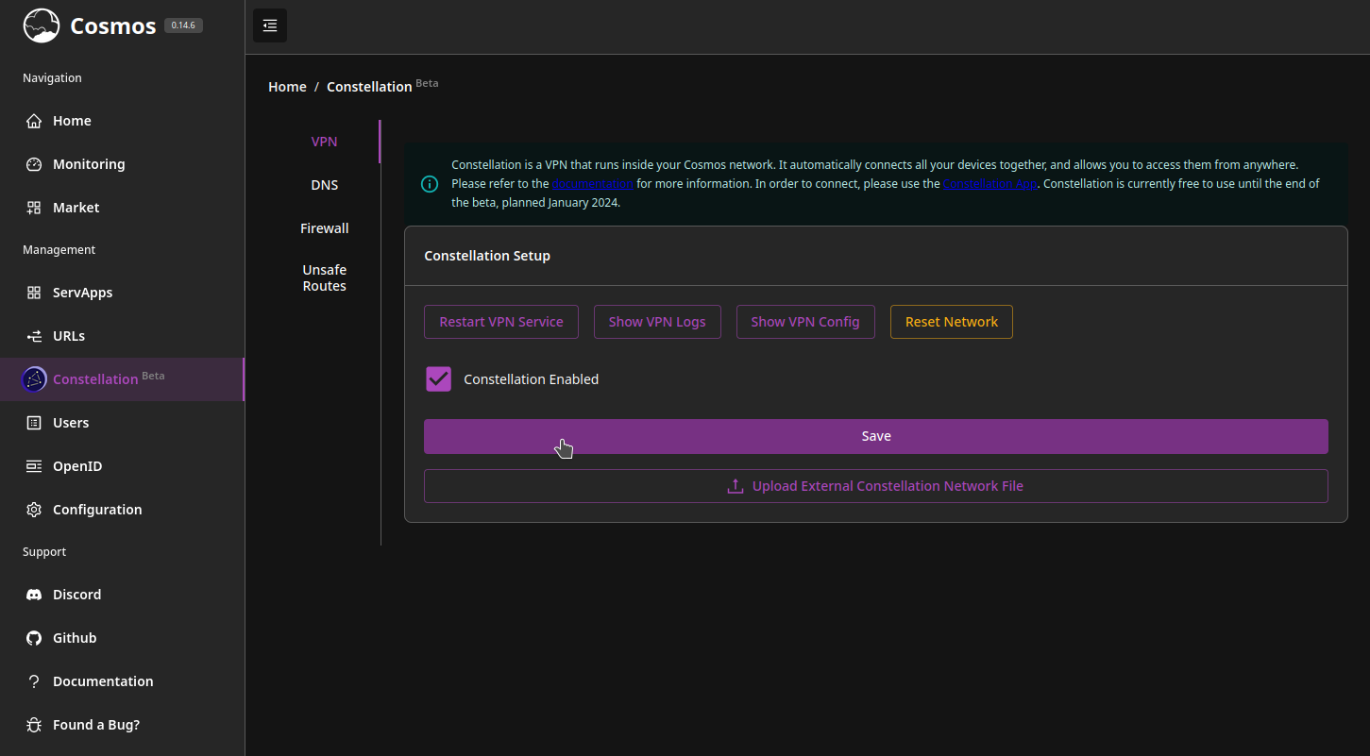Show VPN Logs
This screenshot has height=756, width=1370.
coord(657,322)
